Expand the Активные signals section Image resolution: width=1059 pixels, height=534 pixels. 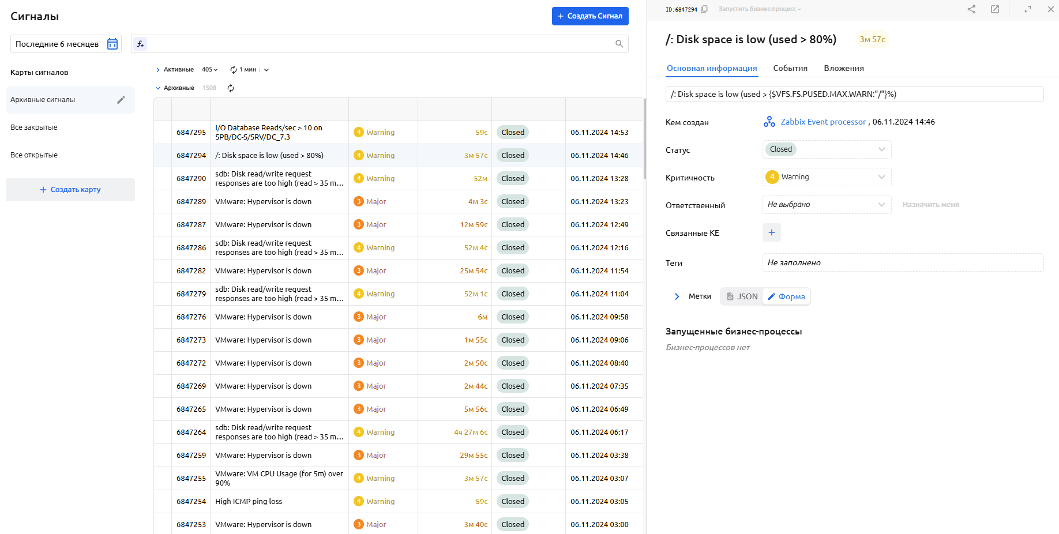[x=158, y=70]
